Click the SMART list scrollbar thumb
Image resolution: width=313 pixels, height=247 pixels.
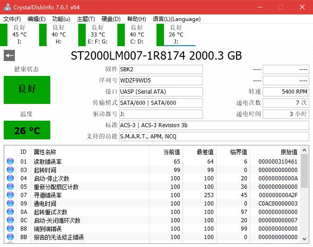tap(305, 171)
